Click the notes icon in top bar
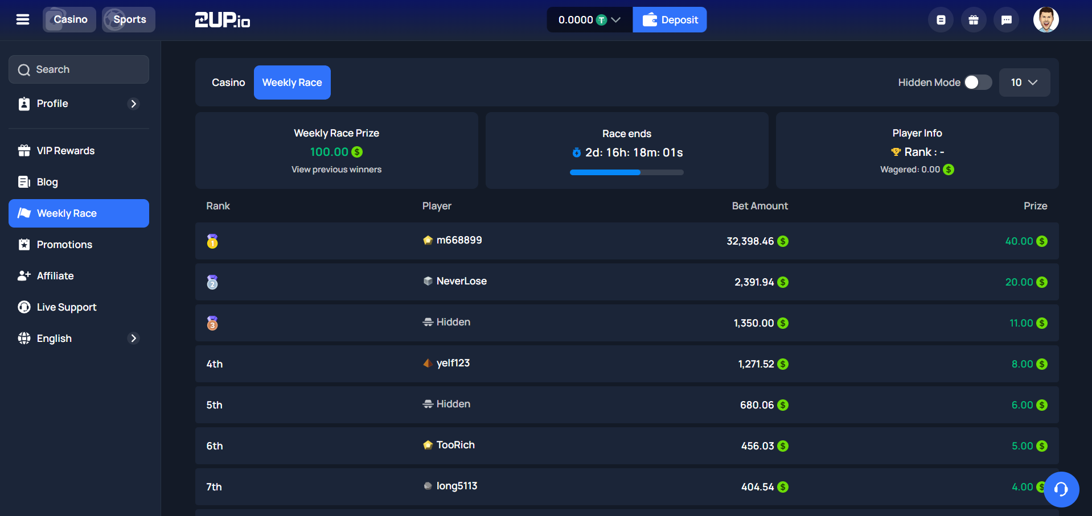This screenshot has width=1092, height=516. [941, 20]
